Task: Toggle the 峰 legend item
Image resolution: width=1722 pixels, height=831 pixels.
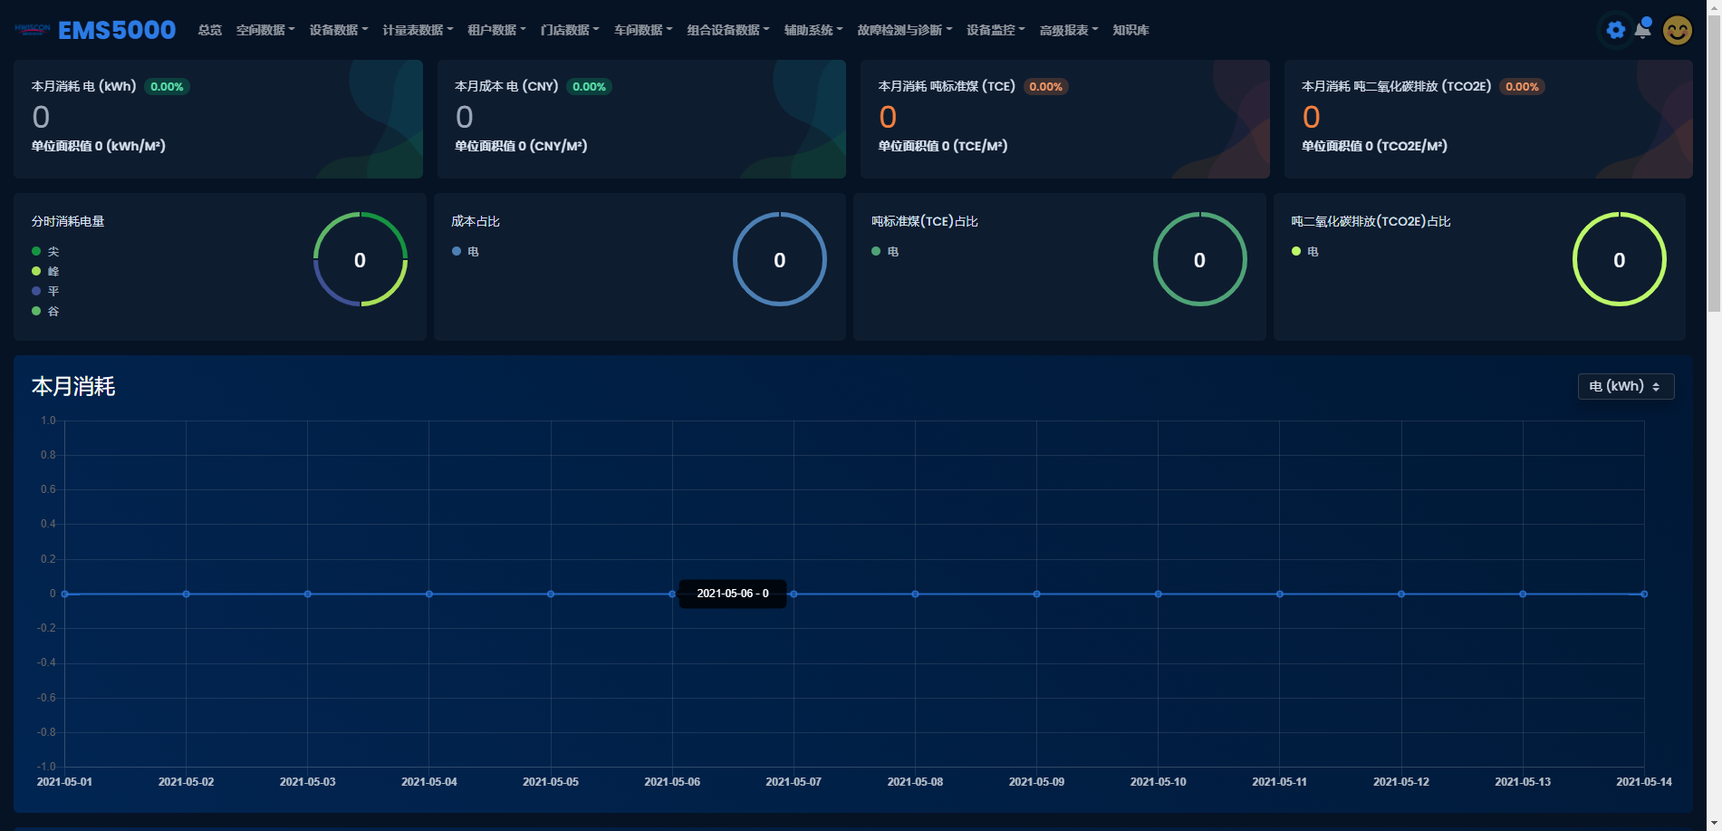Action: (45, 272)
